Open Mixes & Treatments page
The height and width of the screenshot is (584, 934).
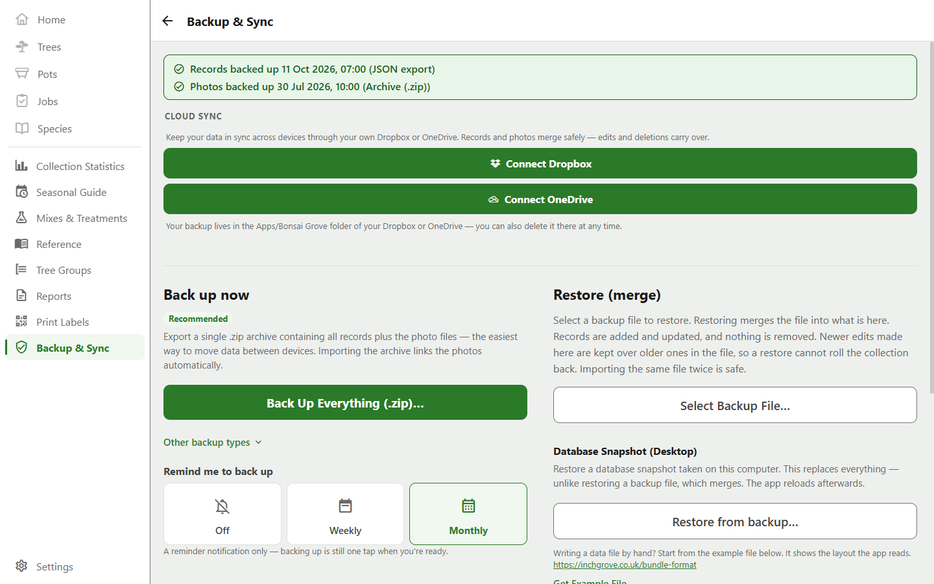click(x=75, y=218)
